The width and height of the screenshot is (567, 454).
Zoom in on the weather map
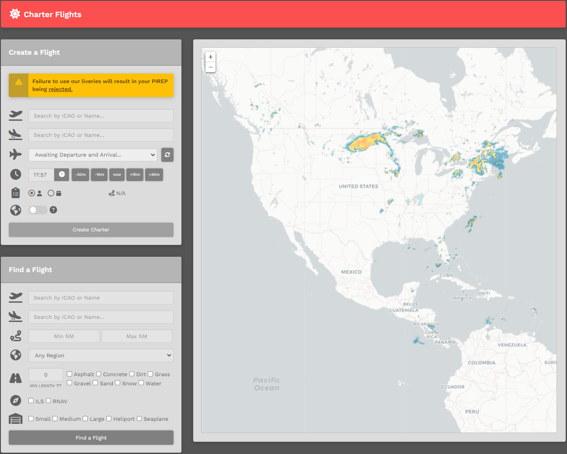click(x=211, y=57)
